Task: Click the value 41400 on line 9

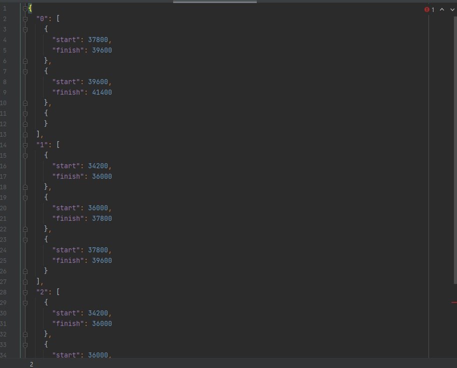Action: [102, 92]
